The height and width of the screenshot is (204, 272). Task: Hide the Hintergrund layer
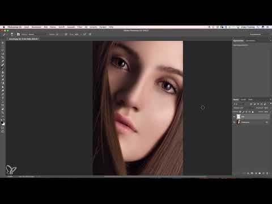tap(235, 122)
